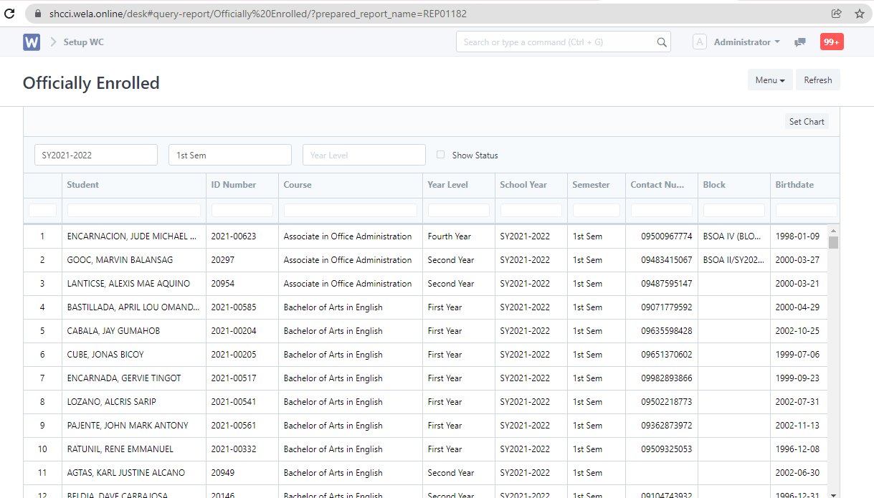Click the Administrator avatar icon
The height and width of the screenshot is (498, 874).
699,42
